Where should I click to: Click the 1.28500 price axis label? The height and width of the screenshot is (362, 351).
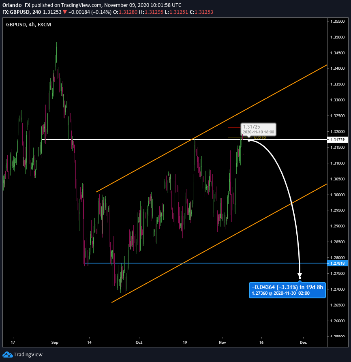337,242
